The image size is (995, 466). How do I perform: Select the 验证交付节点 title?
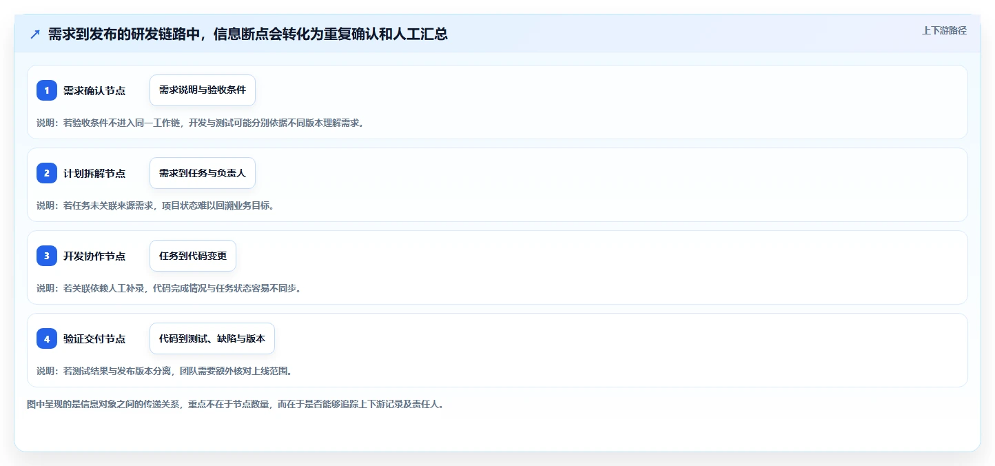94,338
